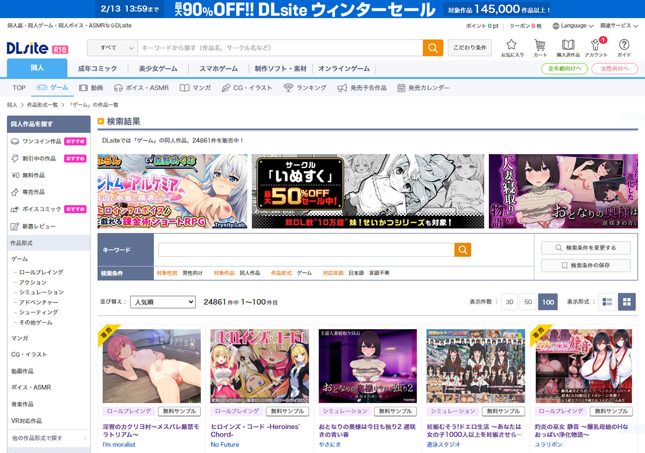645x453 pixels.
Task: Set display count to 50 items
Action: (x=528, y=302)
